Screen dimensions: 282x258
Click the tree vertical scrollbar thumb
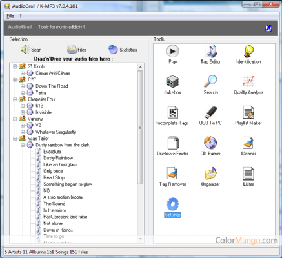140,127
